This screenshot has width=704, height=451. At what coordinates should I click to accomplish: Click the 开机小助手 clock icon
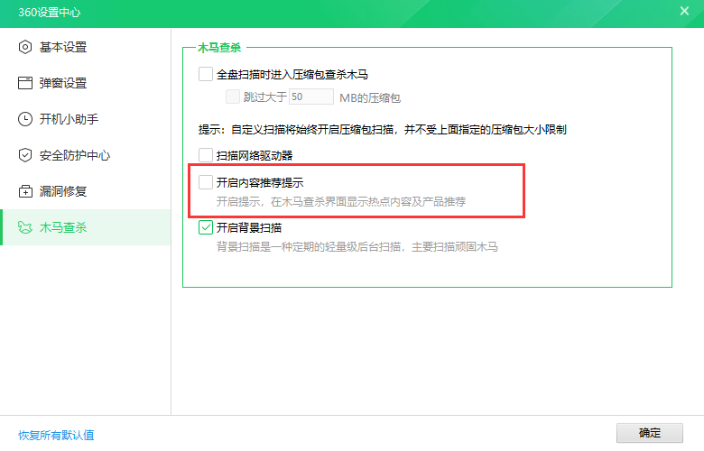[25, 119]
